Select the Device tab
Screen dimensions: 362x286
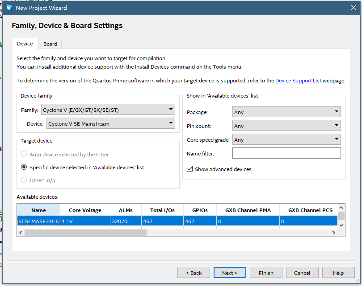click(25, 44)
